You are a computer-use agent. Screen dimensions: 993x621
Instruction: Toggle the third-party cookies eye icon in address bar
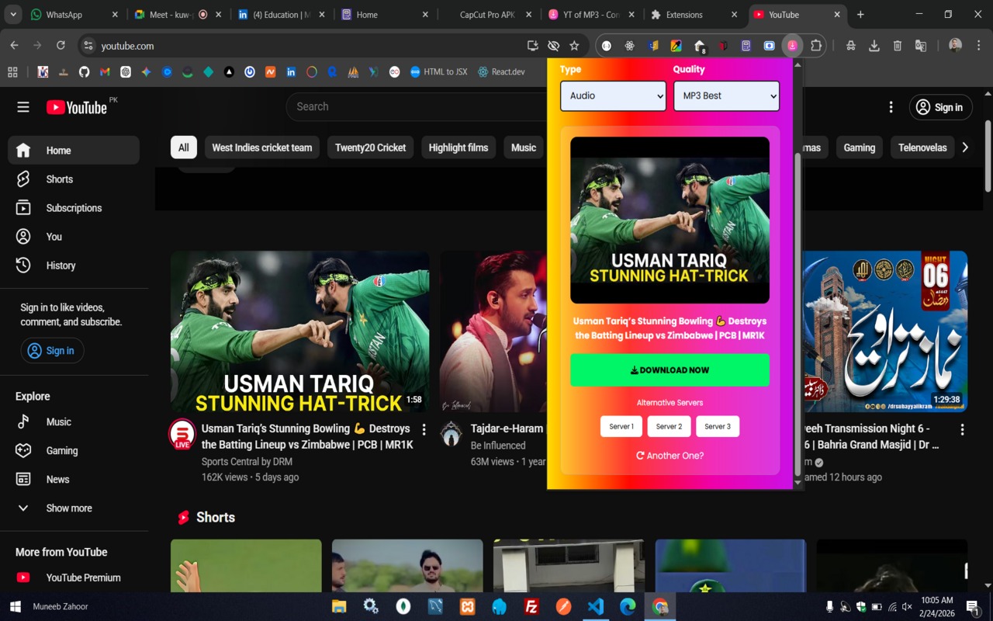(x=553, y=46)
